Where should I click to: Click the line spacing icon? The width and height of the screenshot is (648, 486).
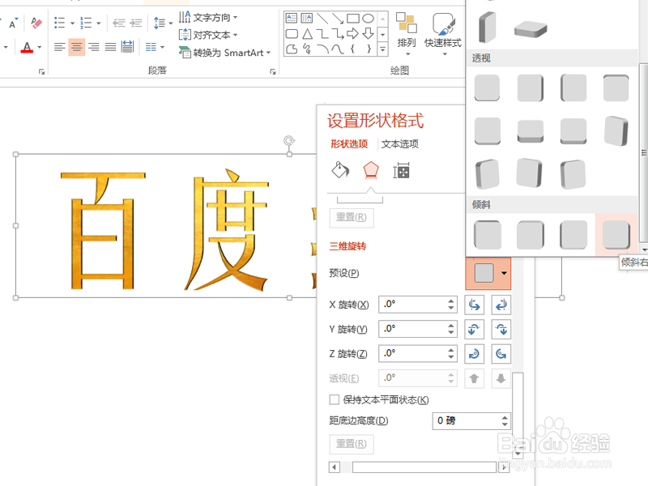pos(160,23)
